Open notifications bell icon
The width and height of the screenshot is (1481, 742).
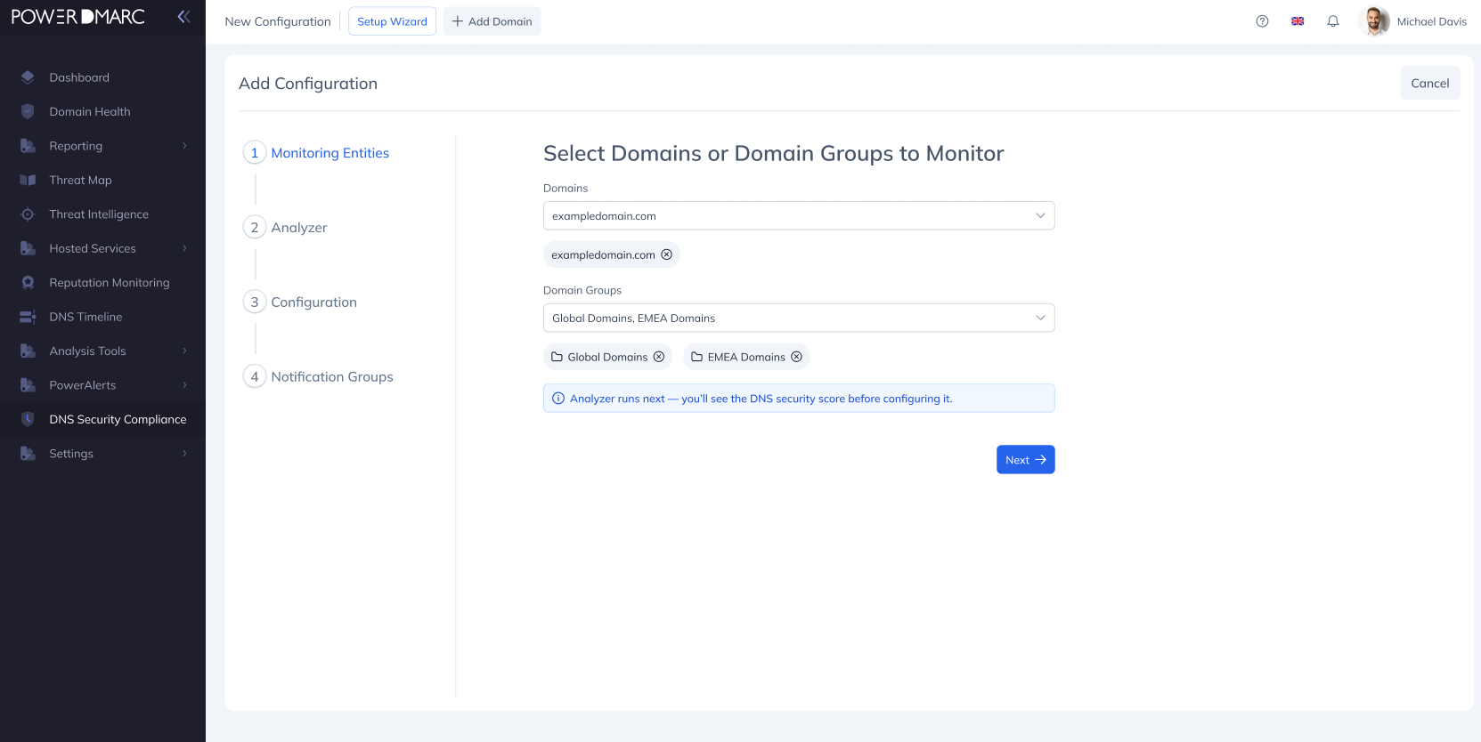[x=1333, y=21]
